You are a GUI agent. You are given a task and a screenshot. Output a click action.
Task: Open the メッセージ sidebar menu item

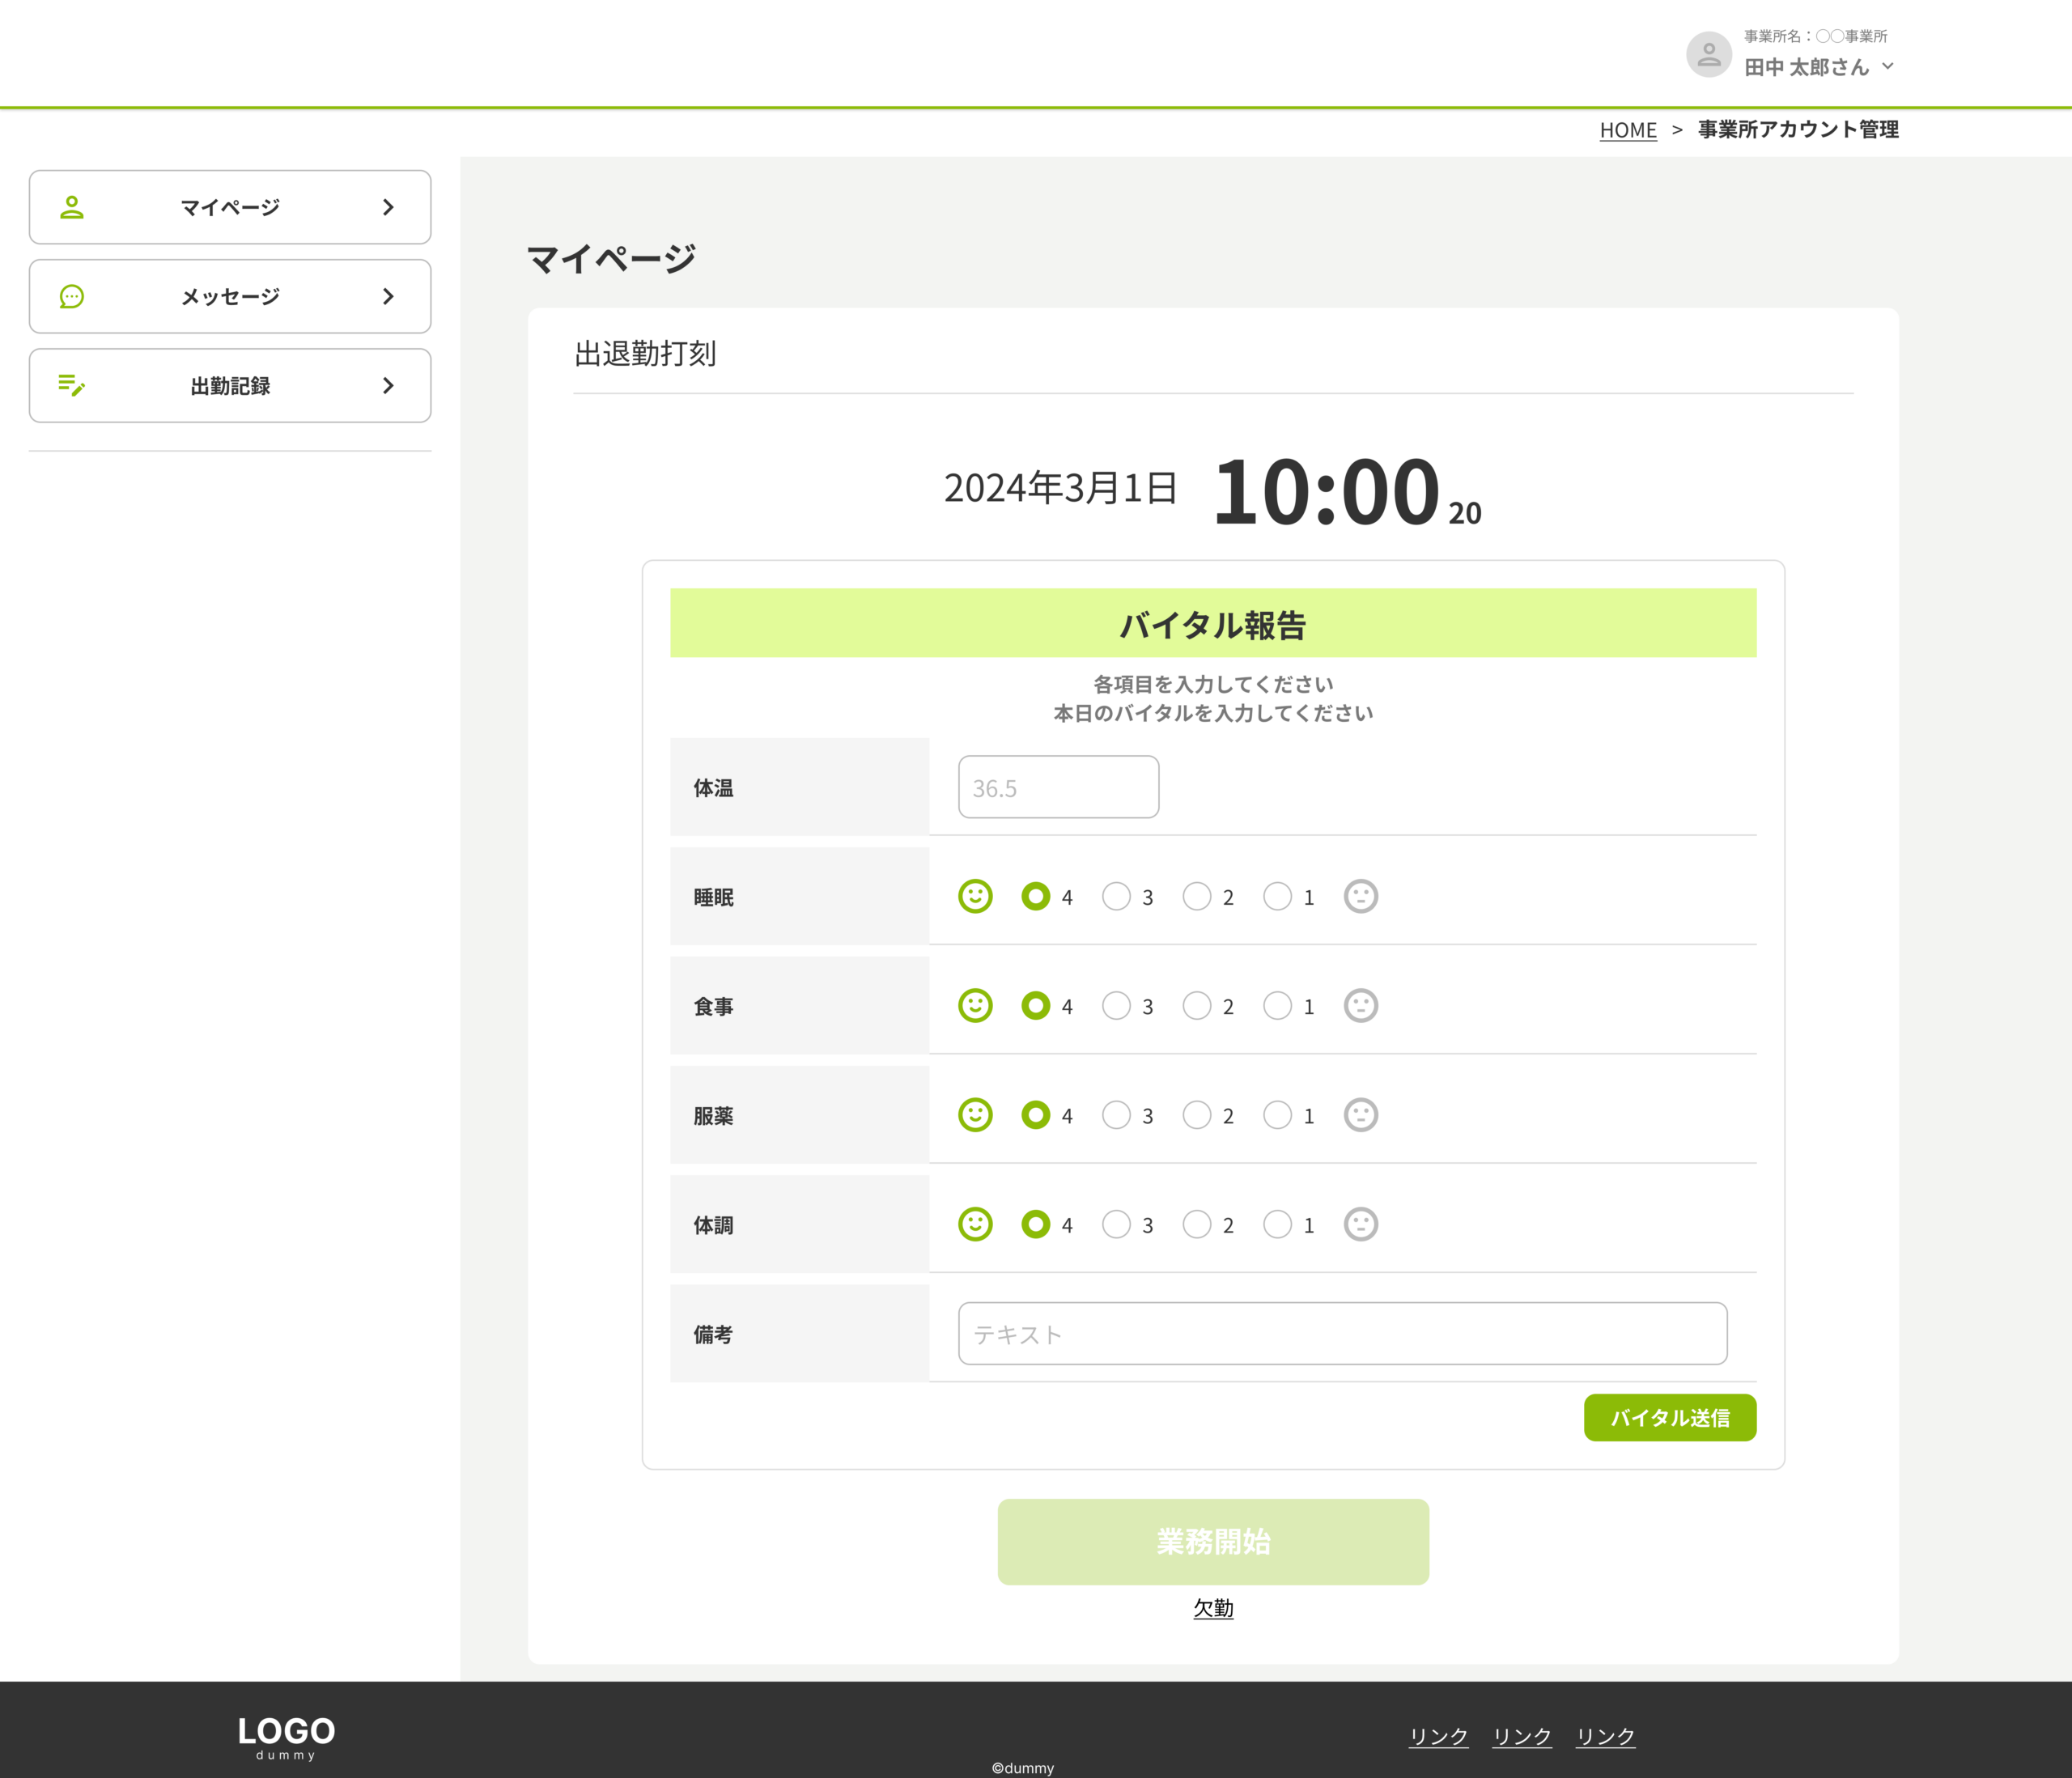[x=230, y=296]
